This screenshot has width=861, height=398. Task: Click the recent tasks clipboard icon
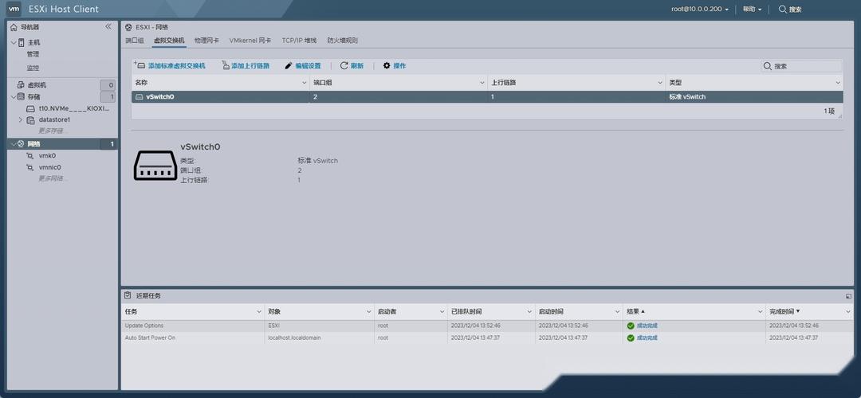click(x=128, y=295)
